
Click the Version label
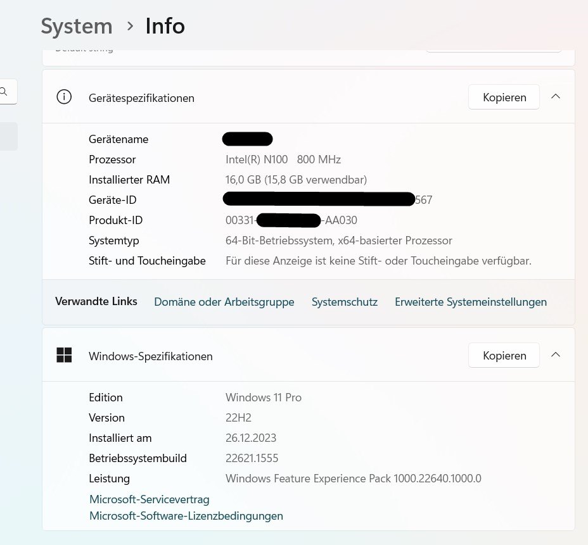tap(106, 418)
